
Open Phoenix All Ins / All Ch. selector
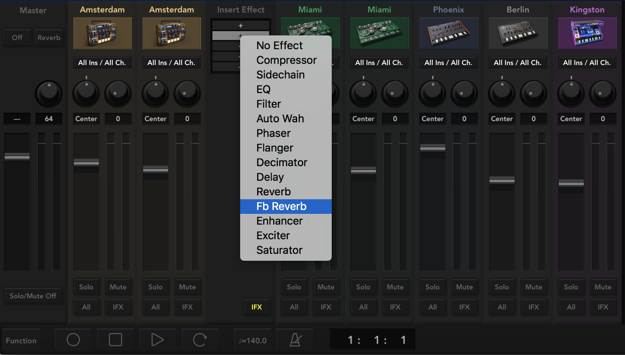point(448,63)
